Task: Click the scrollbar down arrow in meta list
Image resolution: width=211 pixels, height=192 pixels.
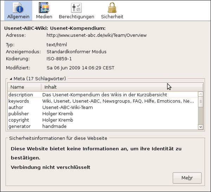Action: tap(200, 127)
